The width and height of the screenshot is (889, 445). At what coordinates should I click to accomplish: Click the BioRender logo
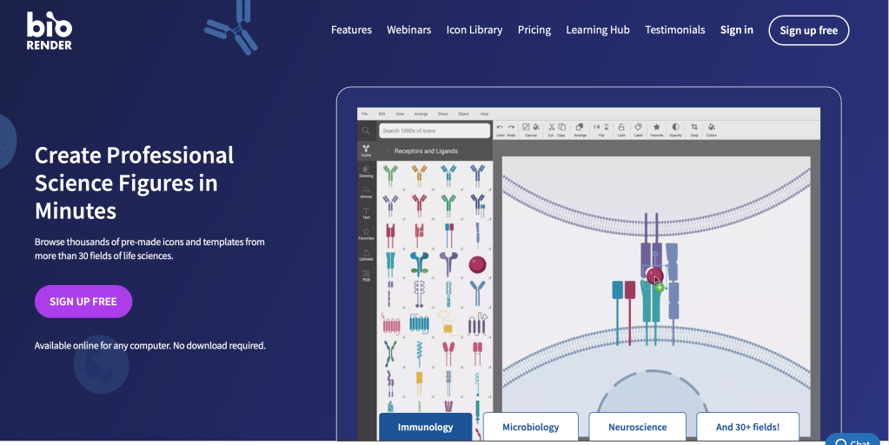[x=49, y=30]
